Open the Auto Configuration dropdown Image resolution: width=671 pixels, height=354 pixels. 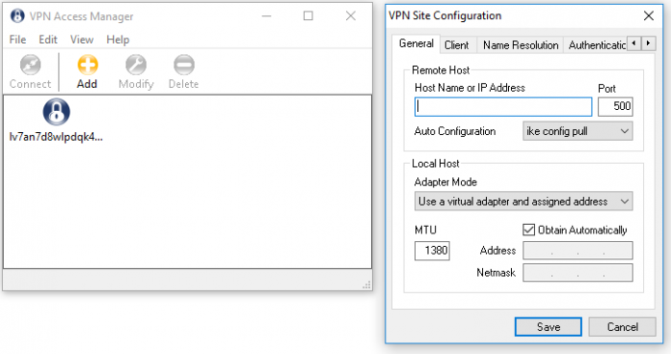coord(577,131)
